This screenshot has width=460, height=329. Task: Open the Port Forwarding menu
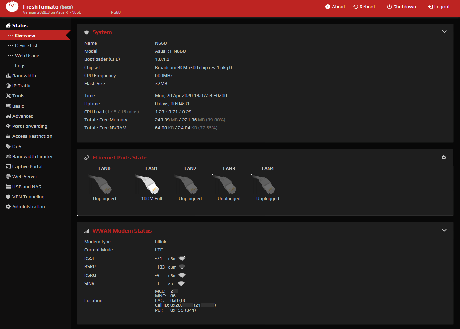pos(30,126)
